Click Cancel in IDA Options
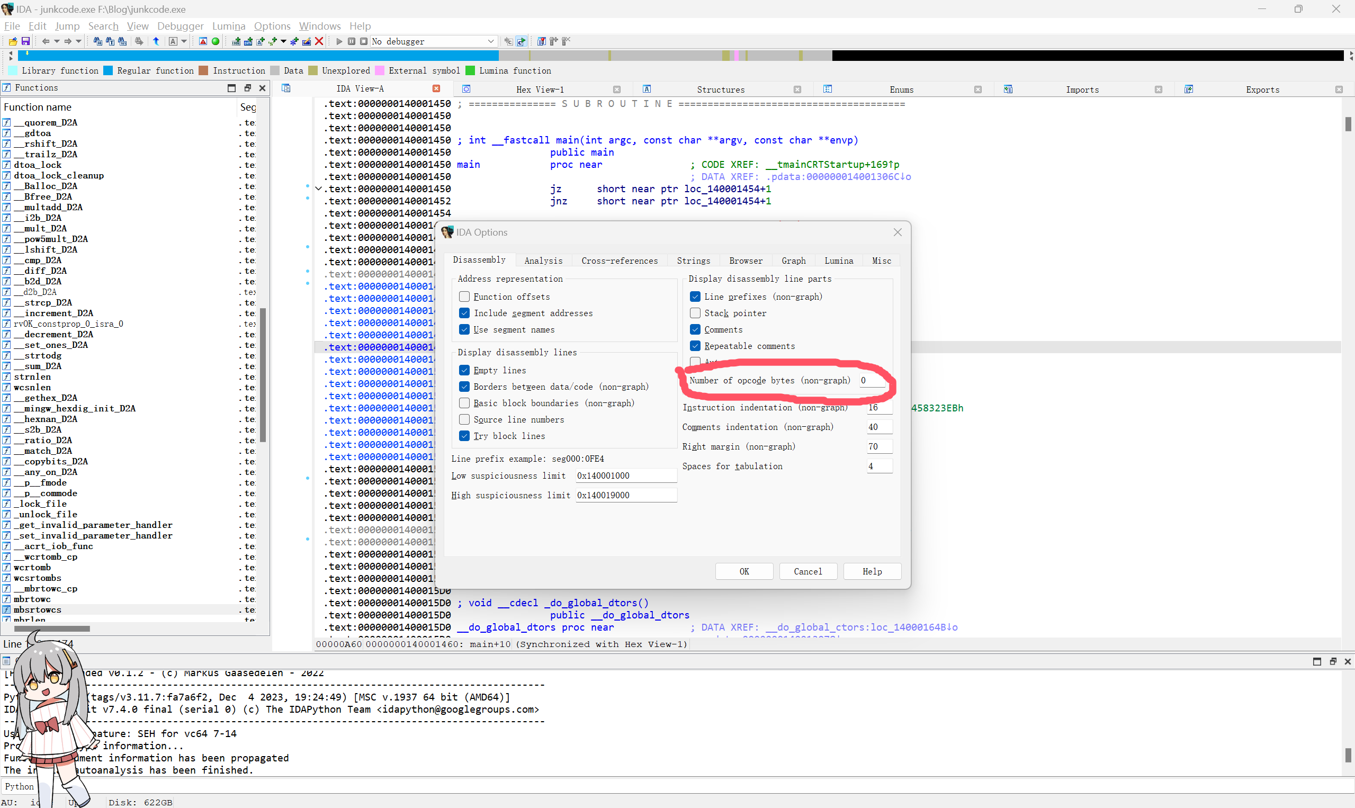The image size is (1355, 808). pyautogui.click(x=808, y=571)
